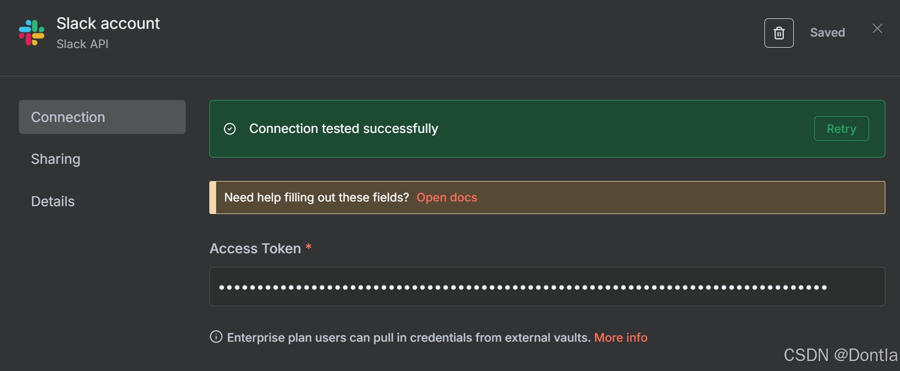Click the red required asterisk
900x371 pixels.
(x=309, y=247)
